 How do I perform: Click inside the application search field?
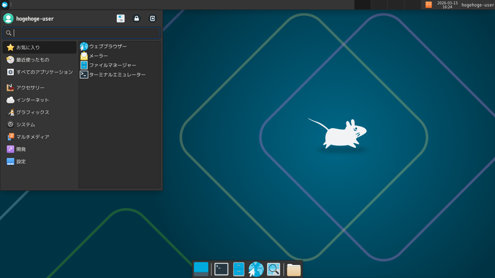click(81, 33)
